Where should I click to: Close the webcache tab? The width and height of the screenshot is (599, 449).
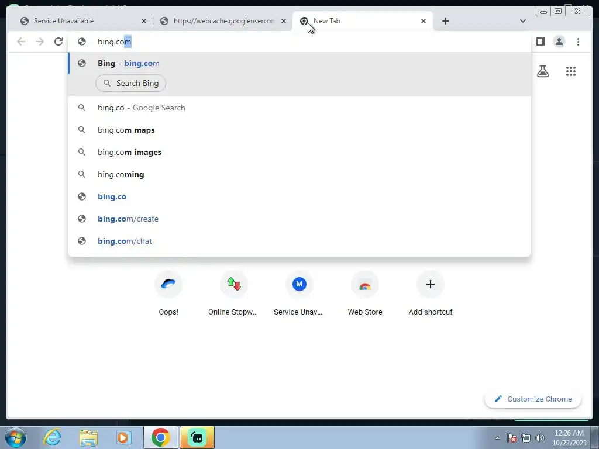pos(284,21)
